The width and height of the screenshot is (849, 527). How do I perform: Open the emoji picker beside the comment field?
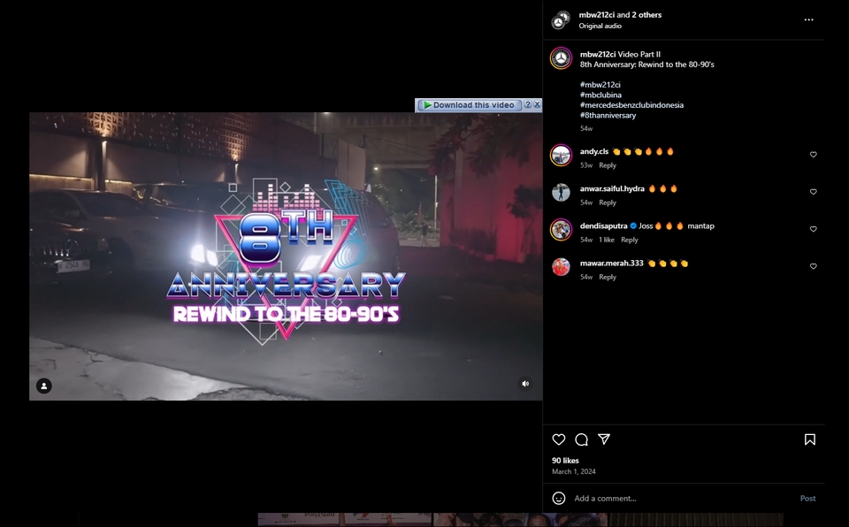pos(558,498)
